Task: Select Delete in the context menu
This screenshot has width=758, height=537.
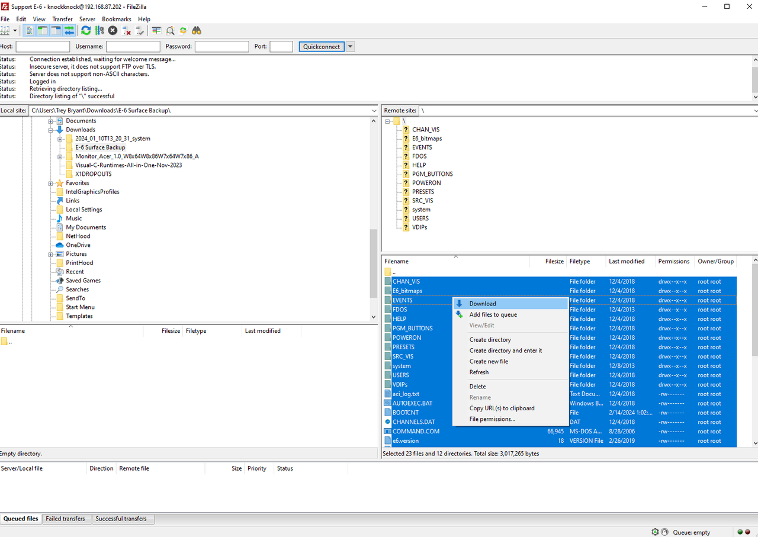Action: (x=510, y=386)
